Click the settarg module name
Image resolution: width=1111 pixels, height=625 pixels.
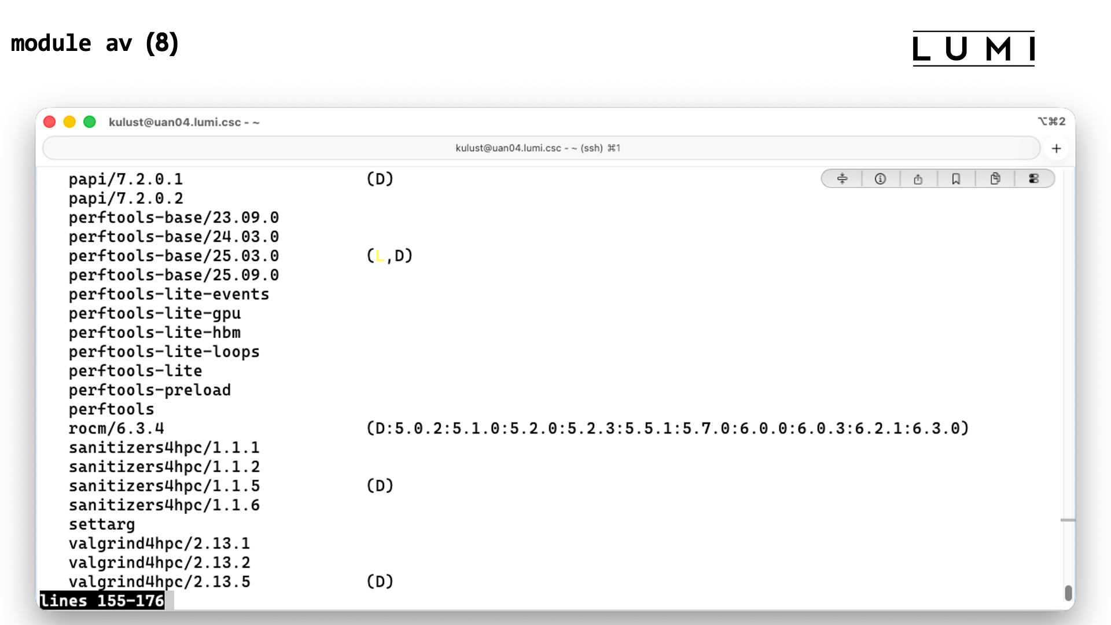coord(101,524)
